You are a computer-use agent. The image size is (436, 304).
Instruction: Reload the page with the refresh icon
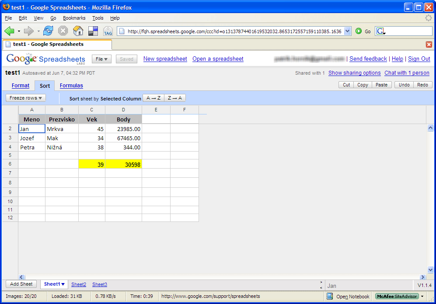48,31
